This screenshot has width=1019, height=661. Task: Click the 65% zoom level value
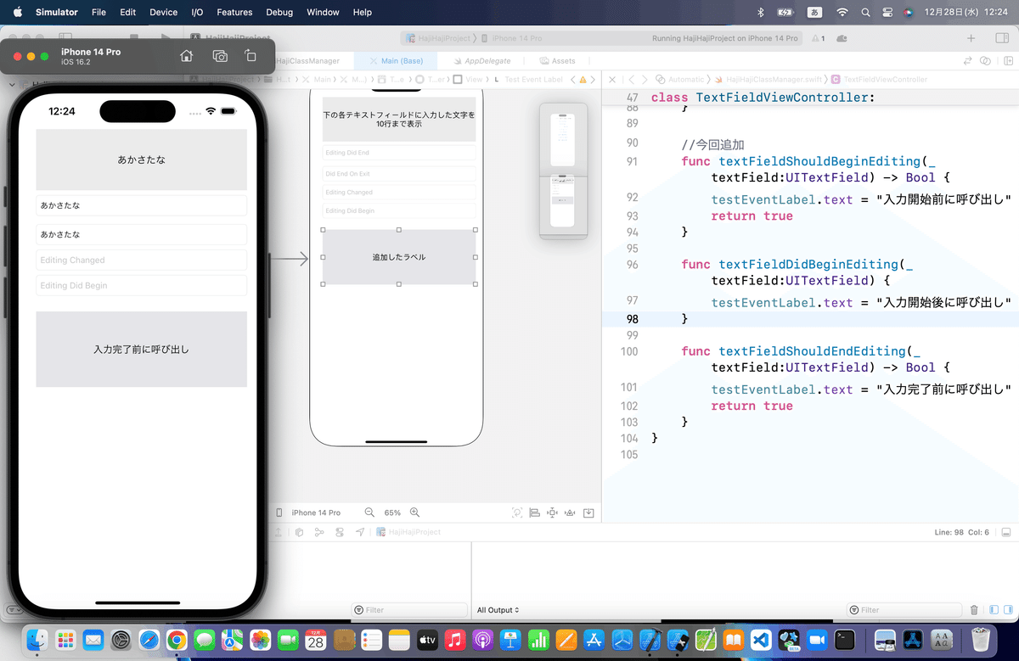coord(392,513)
